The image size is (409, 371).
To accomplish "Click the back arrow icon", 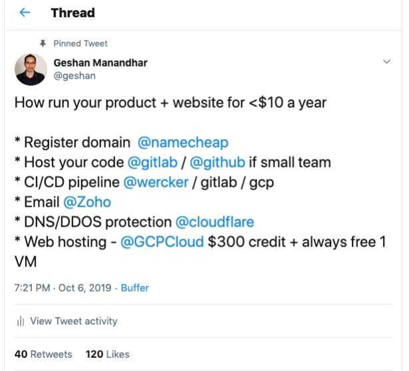I will coord(25,13).
